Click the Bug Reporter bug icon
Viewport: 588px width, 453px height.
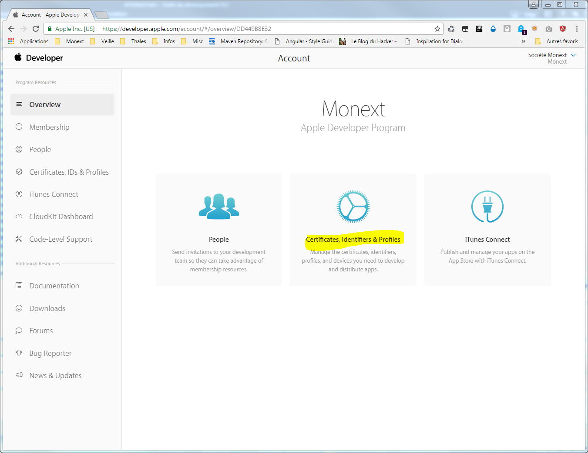coord(19,353)
